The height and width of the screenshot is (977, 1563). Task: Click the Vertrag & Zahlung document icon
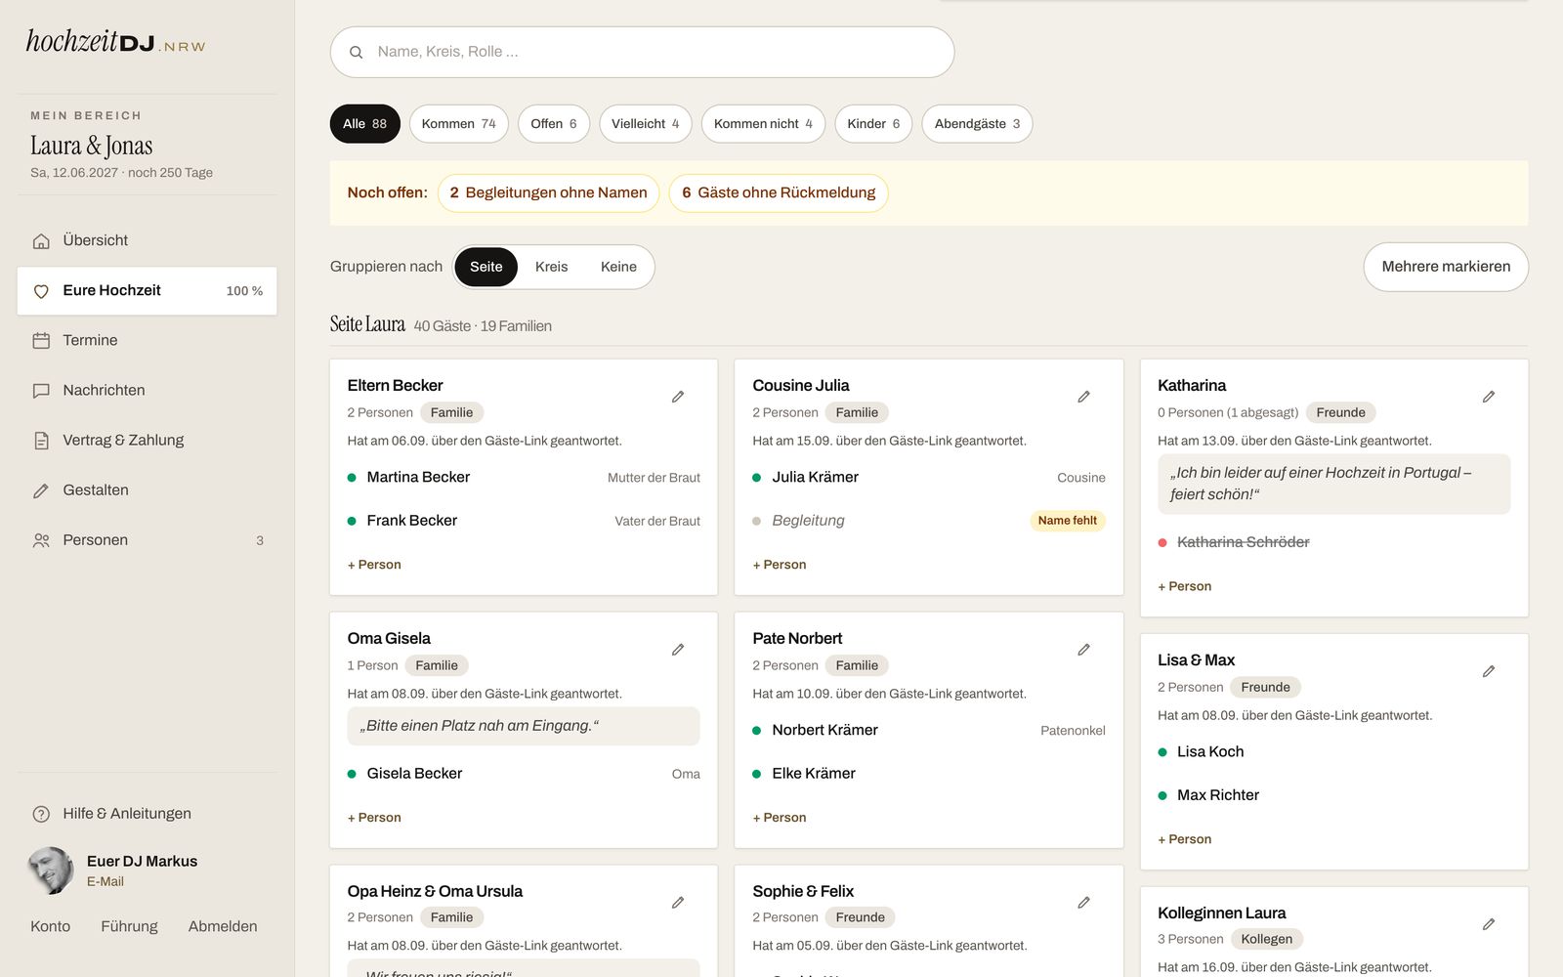pos(41,441)
